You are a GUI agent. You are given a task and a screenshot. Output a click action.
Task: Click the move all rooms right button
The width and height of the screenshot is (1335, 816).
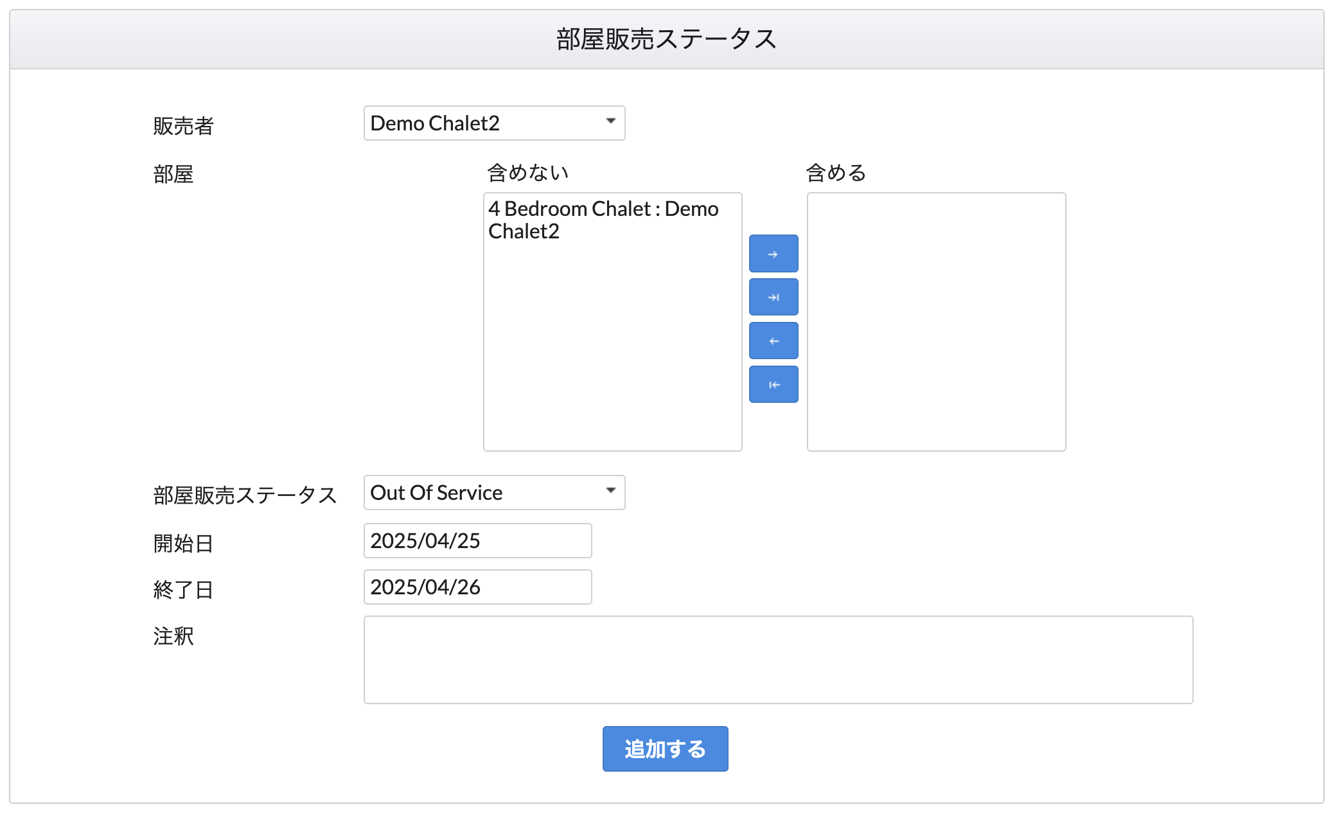[x=774, y=297]
